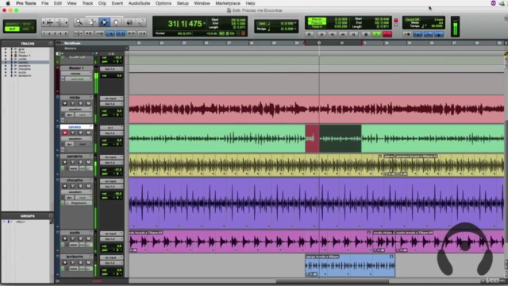
Task: Open the File menu
Action: point(44,3)
